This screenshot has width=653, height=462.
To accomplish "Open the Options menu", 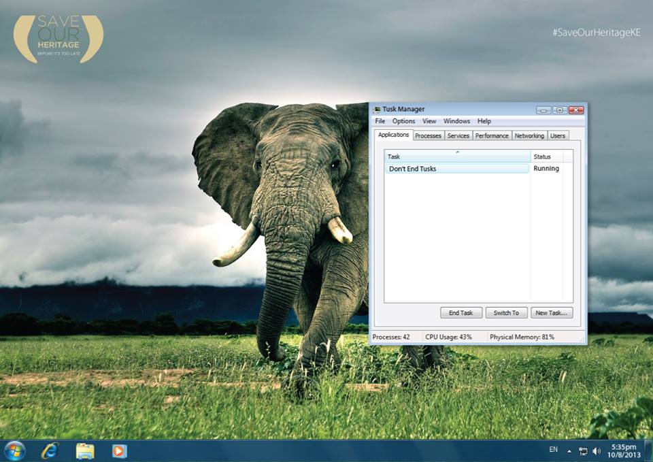I will (x=403, y=121).
